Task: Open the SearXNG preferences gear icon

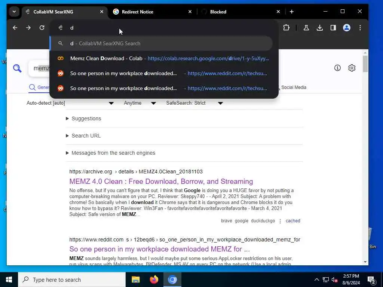Action: pos(352,68)
